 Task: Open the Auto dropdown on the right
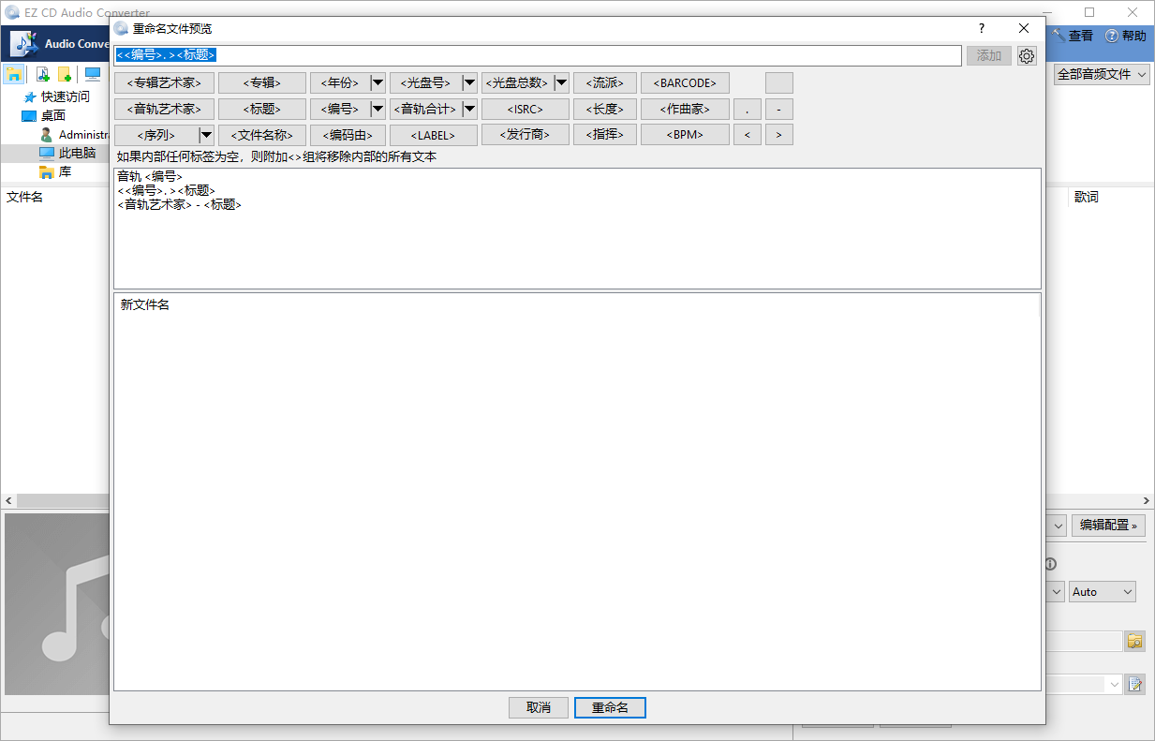1102,591
